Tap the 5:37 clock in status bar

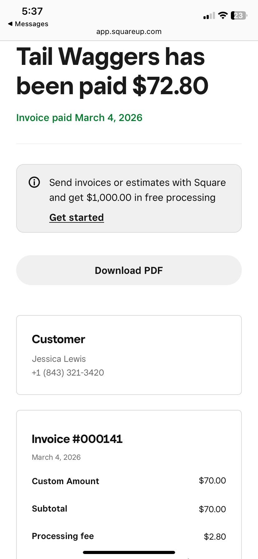(32, 11)
